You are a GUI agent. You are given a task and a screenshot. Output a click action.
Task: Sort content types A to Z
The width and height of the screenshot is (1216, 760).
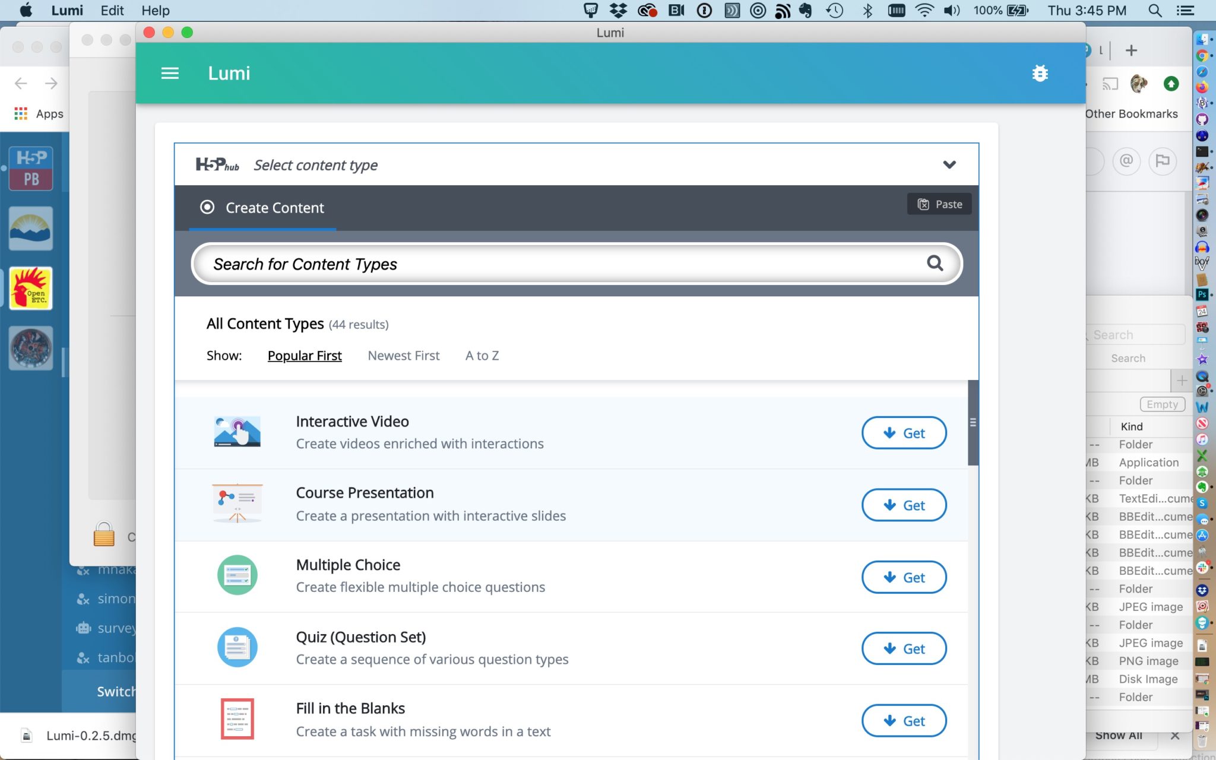pyautogui.click(x=482, y=356)
